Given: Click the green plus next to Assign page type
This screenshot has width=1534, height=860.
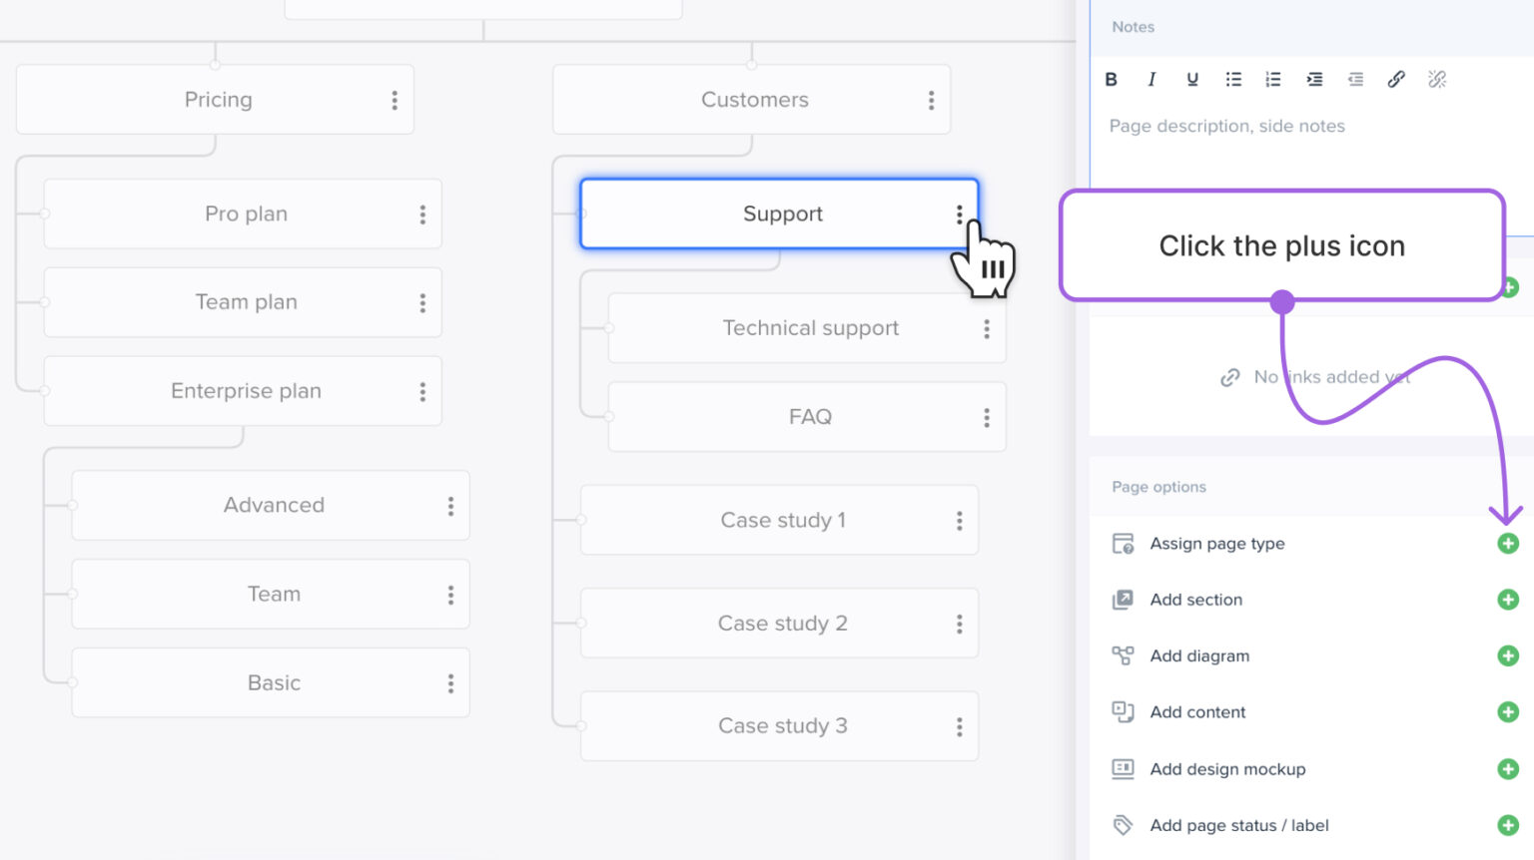Looking at the screenshot, I should click(x=1507, y=543).
